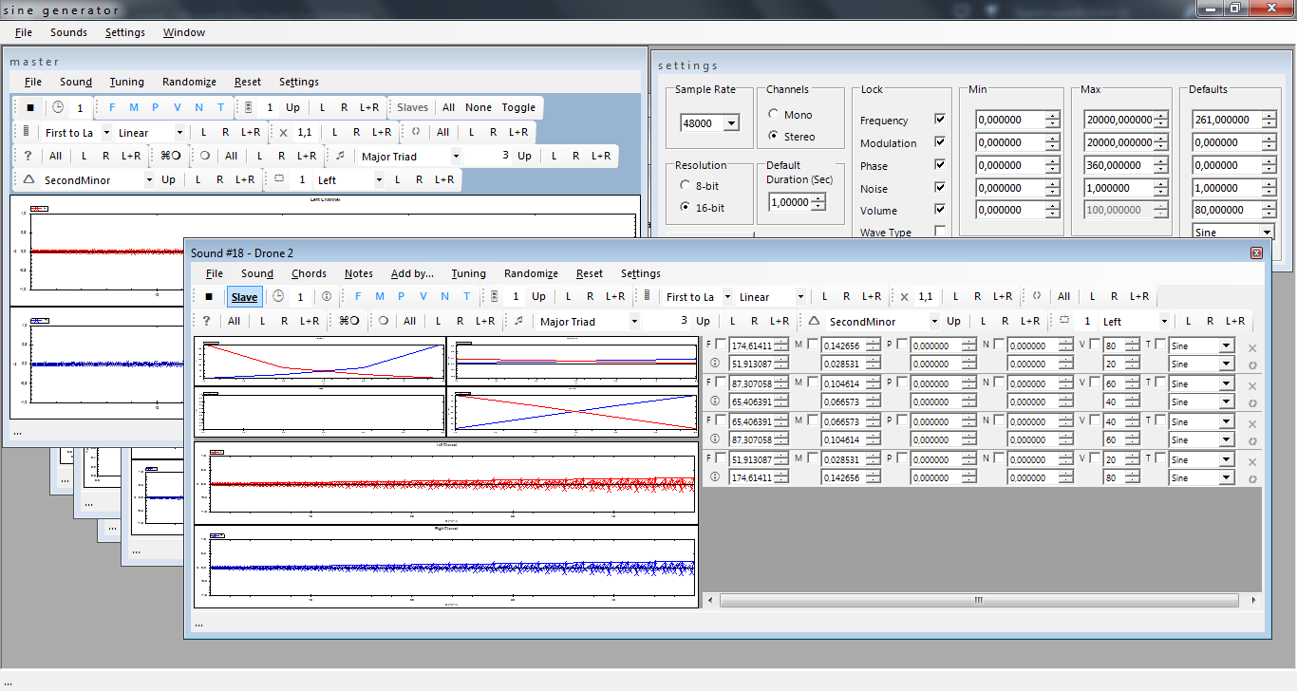
Task: Switch Resolution to 8-bit
Action: pyautogui.click(x=683, y=185)
